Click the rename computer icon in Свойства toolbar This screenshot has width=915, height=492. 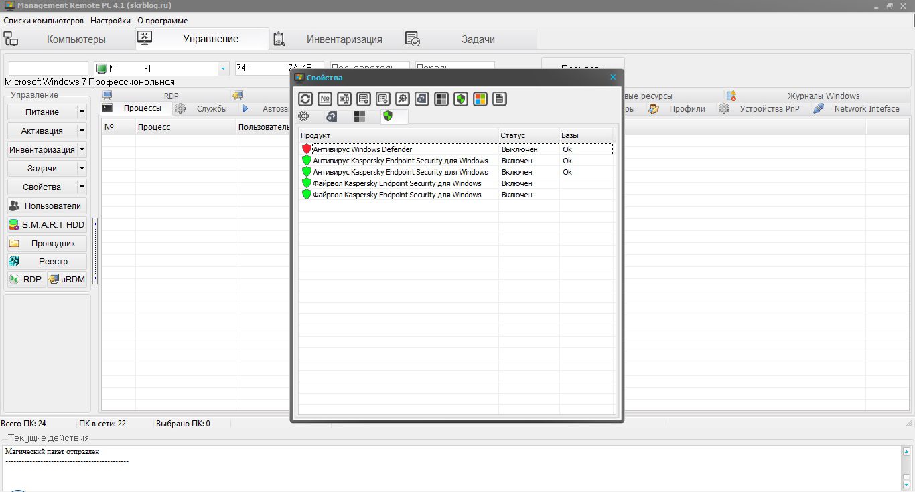click(x=344, y=99)
